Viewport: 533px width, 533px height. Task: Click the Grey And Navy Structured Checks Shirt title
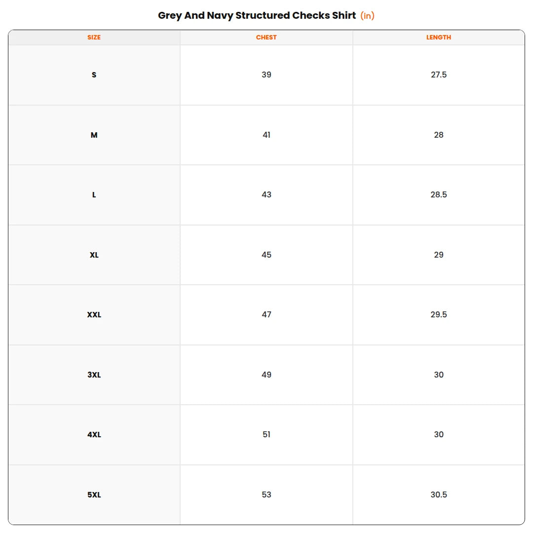(x=257, y=16)
